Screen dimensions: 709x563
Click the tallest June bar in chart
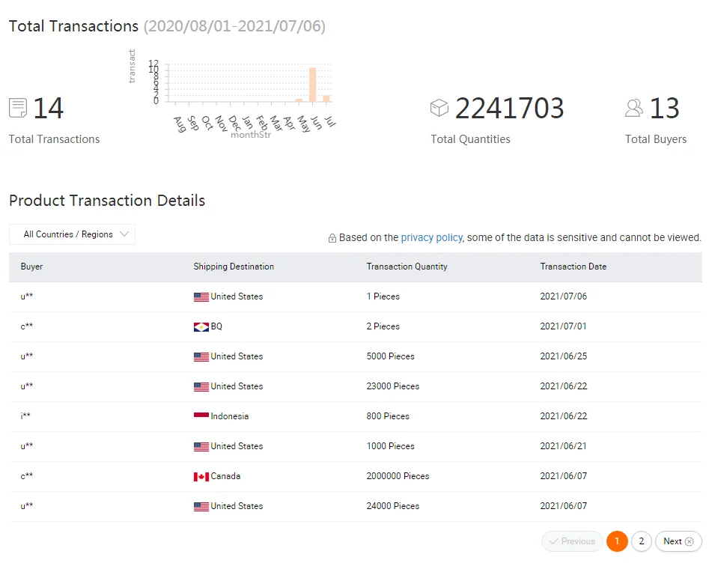coord(312,85)
